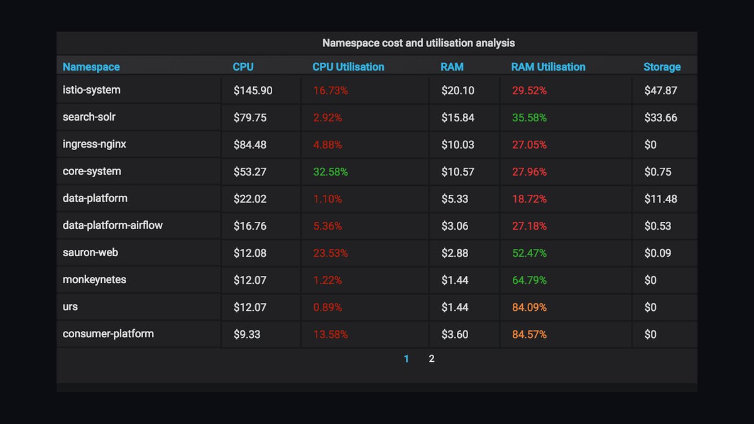
Task: Sort by CPU Utilisation column header
Action: pos(348,67)
